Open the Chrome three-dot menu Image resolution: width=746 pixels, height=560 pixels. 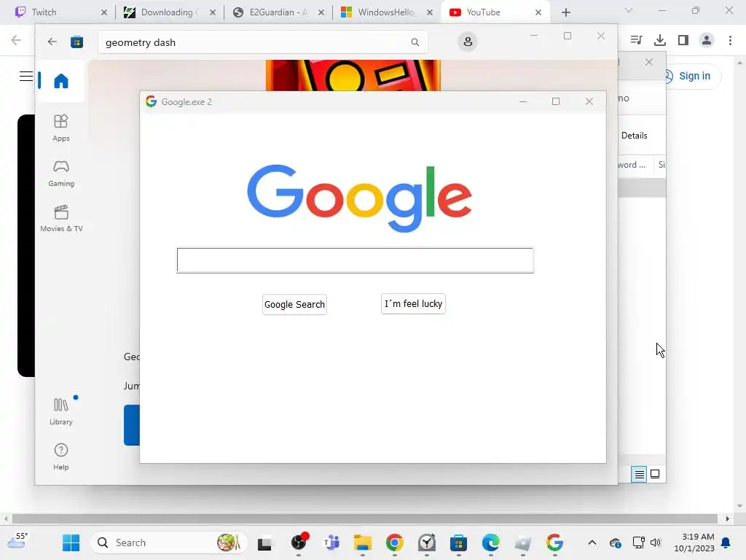coord(730,40)
